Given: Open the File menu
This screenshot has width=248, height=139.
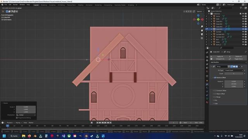Looking at the screenshot, I should click(6, 5).
